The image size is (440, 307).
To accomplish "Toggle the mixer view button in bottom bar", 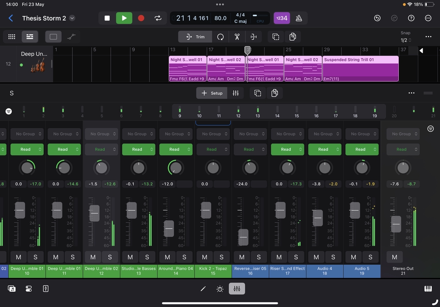I will pyautogui.click(x=237, y=289).
